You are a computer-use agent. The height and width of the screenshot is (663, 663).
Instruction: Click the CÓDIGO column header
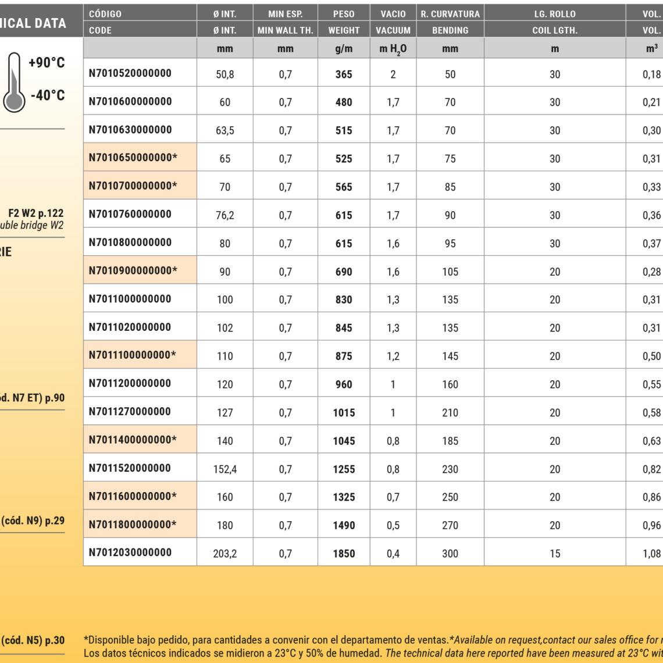pos(105,14)
